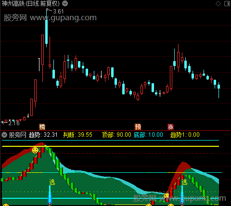The image size is (231, 206).
Task: Click the 神州高铁 chart title text
Action: [13, 3]
